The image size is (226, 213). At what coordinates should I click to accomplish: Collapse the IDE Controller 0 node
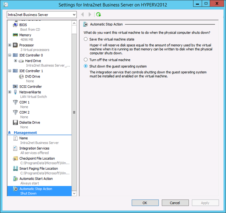(x=10, y=55)
